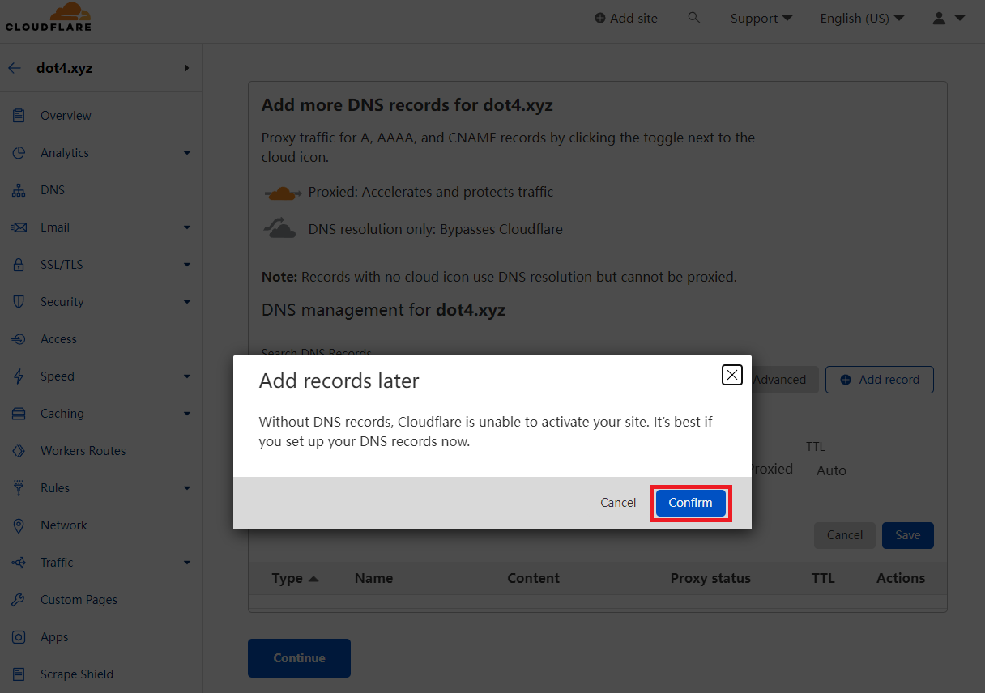
Task: Expand the Caching section chevron
Action: pos(187,414)
